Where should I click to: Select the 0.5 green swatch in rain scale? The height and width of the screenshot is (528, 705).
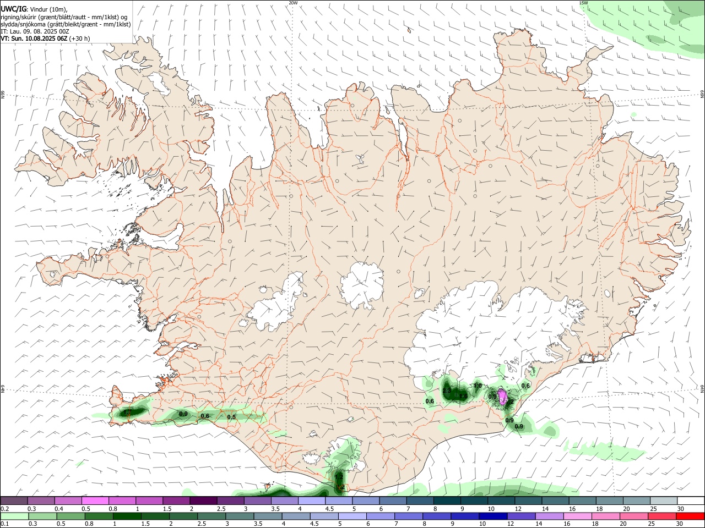click(x=70, y=516)
